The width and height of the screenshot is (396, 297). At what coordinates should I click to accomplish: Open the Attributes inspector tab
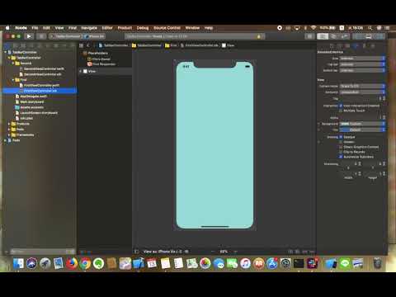click(x=356, y=45)
